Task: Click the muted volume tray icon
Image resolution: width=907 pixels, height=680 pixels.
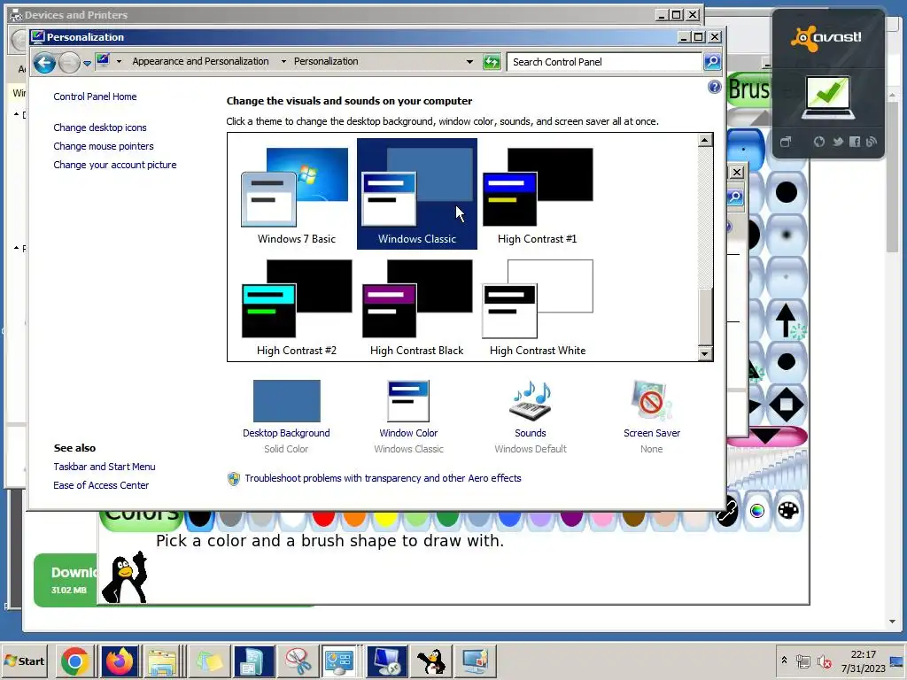Action: [x=824, y=661]
